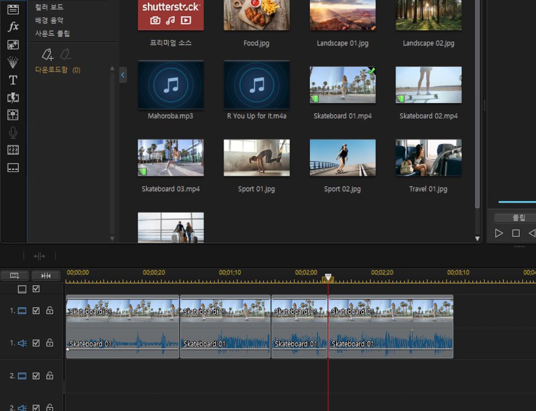Click the tag list scroll-up arrow
The width and height of the screenshot is (536, 411).
[112, 68]
